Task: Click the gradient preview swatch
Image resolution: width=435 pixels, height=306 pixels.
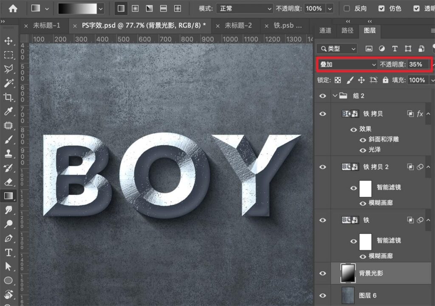Action: [x=77, y=8]
